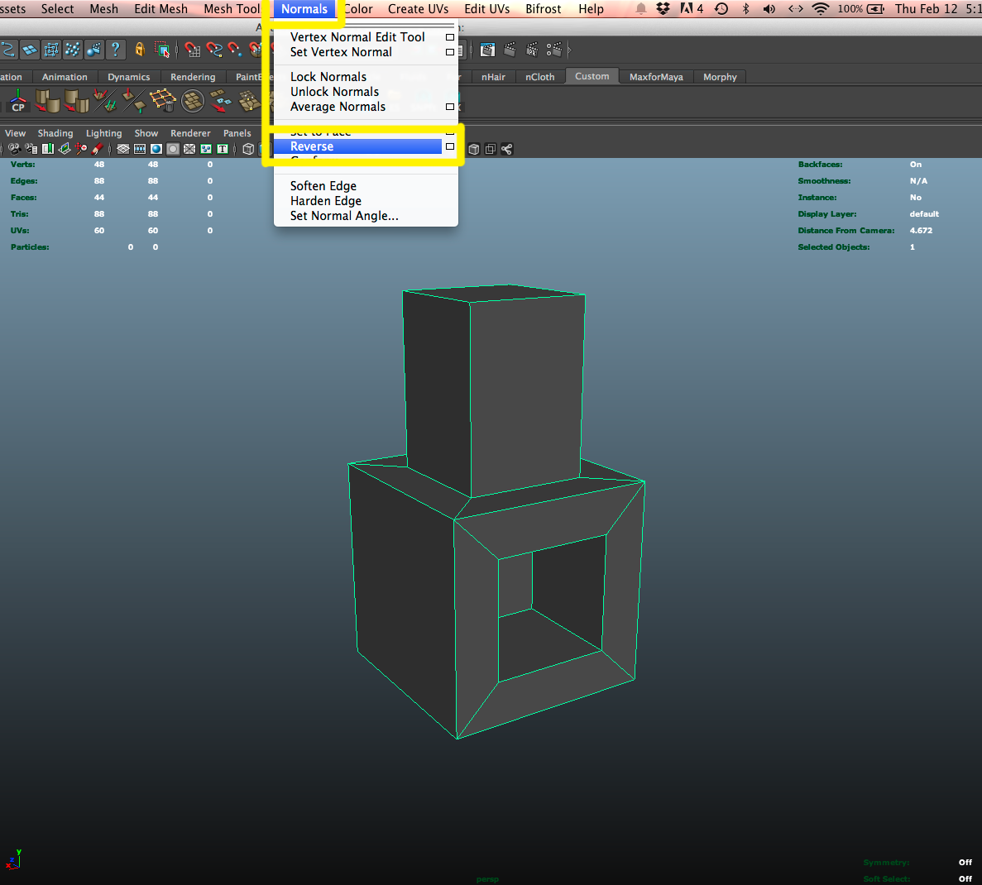Click the IPR render clapperboard icon
The width and height of the screenshot is (982, 885).
(531, 50)
